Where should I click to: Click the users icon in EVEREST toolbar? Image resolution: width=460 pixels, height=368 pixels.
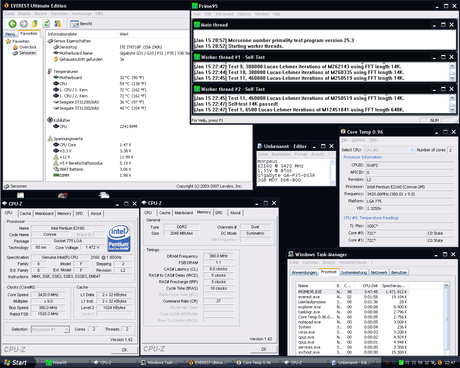[x=57, y=24]
